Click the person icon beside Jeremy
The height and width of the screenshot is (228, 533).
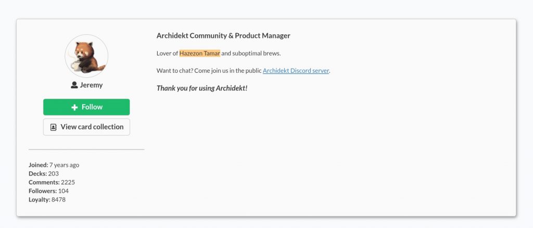pyautogui.click(x=74, y=85)
